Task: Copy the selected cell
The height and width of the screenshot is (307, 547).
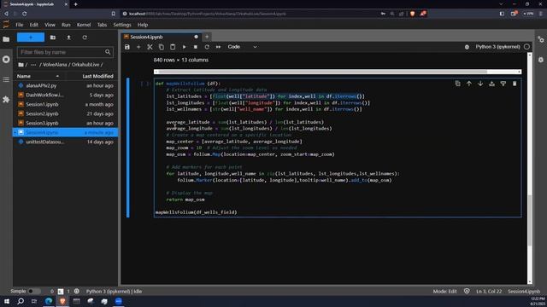Action: pos(162,47)
